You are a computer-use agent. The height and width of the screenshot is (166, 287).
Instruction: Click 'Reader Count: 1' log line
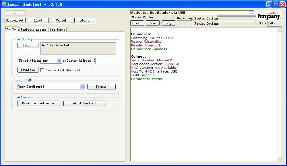146,45
